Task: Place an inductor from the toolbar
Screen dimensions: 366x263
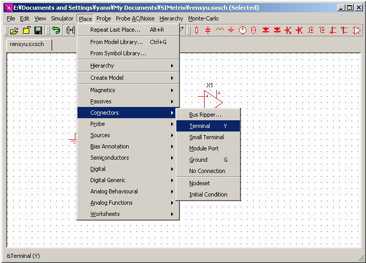Action: pos(219,30)
